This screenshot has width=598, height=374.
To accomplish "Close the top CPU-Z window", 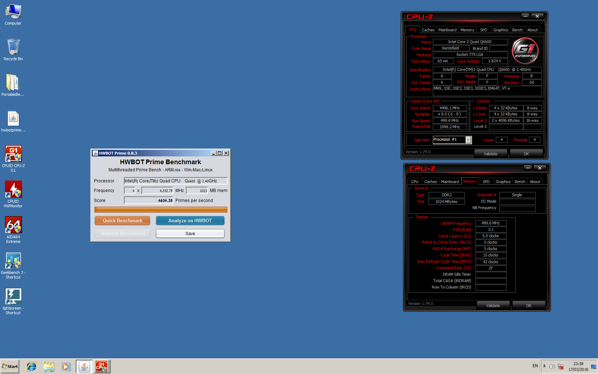I will point(537,16).
